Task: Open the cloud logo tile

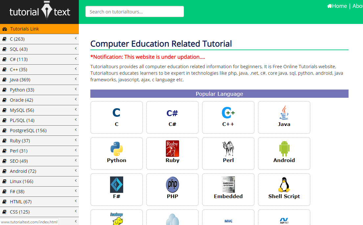Action: point(172,219)
